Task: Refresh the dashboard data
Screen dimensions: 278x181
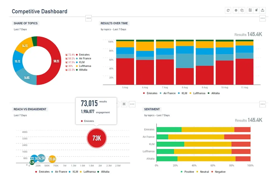Action: tap(228, 10)
